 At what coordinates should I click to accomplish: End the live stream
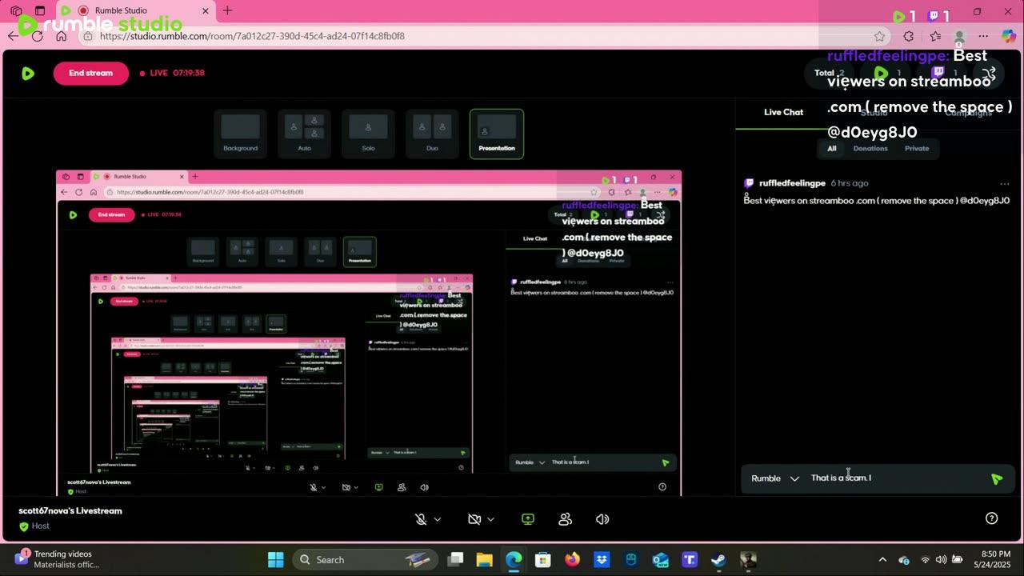[90, 73]
